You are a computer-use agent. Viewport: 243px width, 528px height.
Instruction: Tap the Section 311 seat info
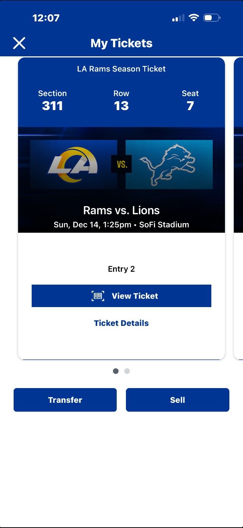click(52, 100)
